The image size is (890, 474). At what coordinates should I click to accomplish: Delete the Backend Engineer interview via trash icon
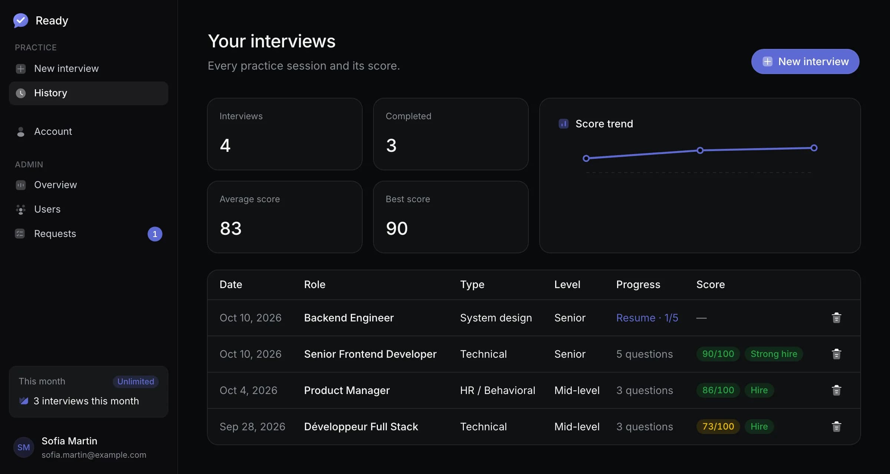(836, 318)
